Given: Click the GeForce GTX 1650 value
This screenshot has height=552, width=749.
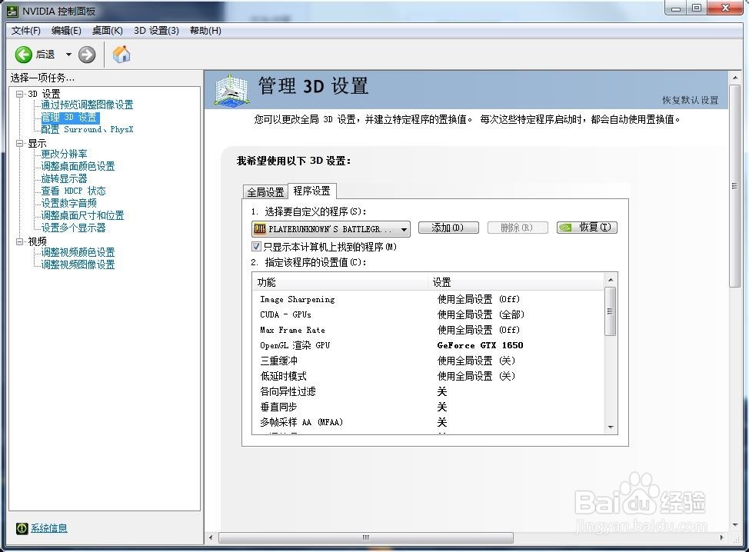Looking at the screenshot, I should click(x=480, y=345).
